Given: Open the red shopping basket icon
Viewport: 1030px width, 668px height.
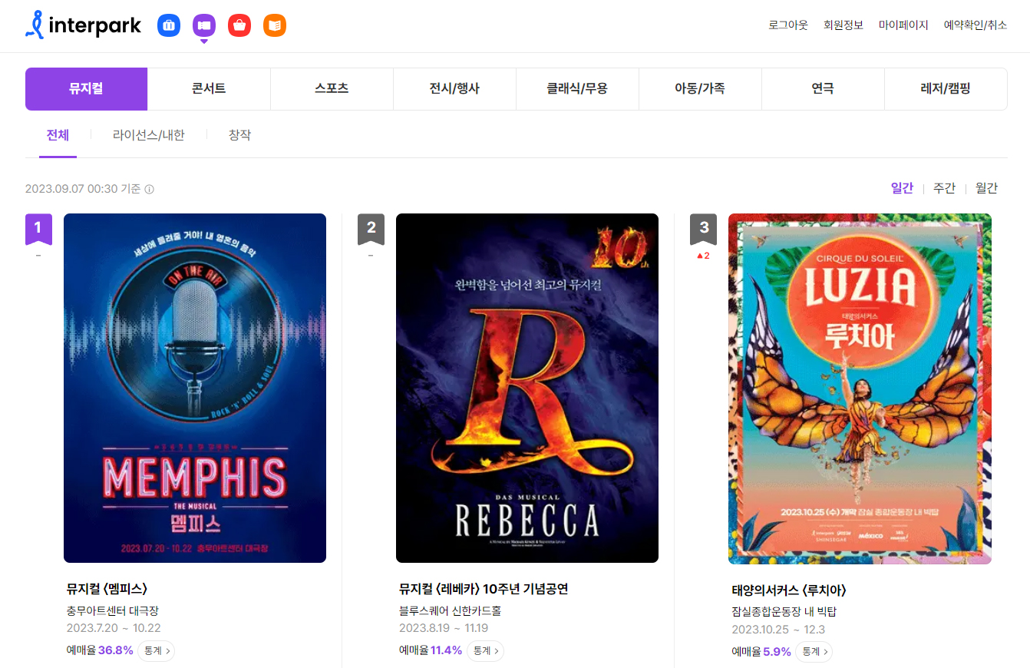Looking at the screenshot, I should [x=239, y=25].
